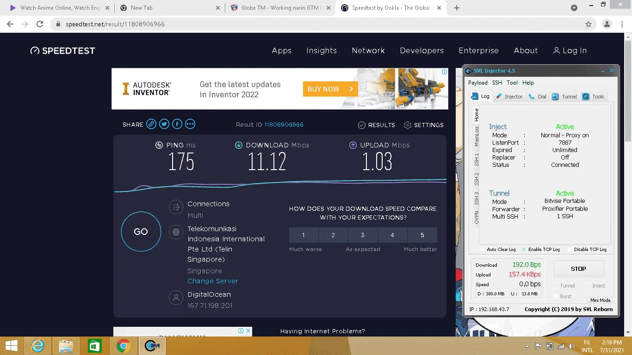
Task: Switch to the Injector tab
Action: (x=508, y=97)
